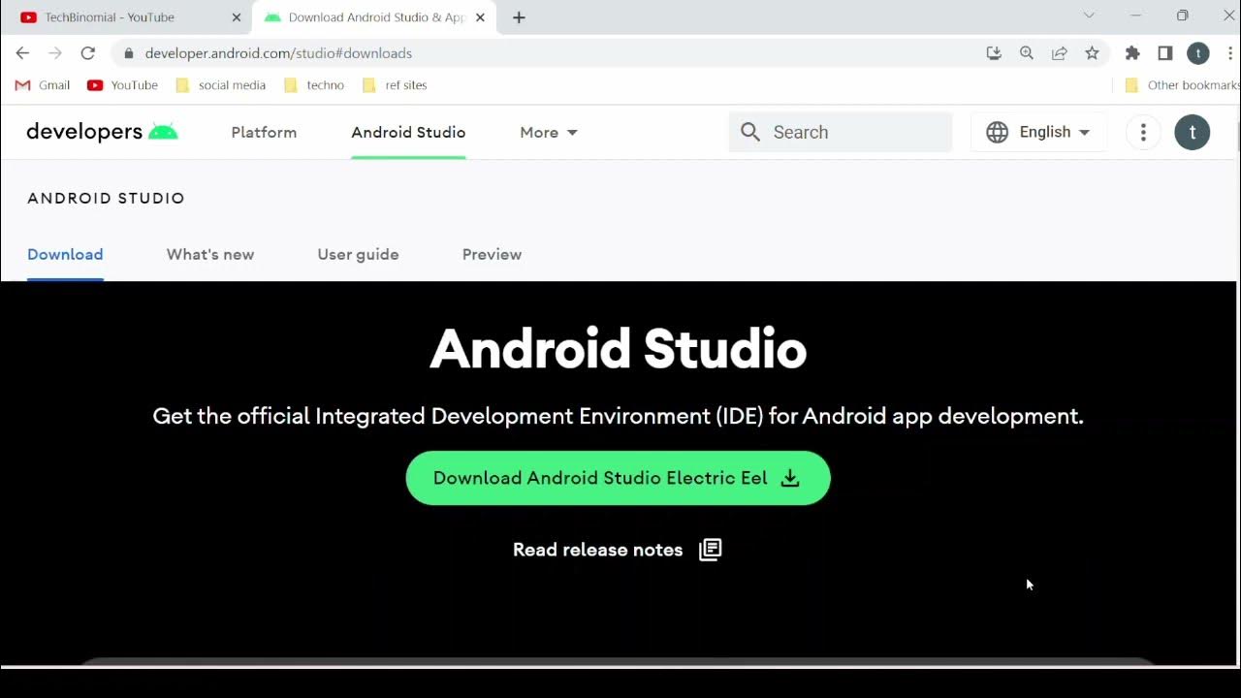
Task: Switch to the TechBinomial - YouTube tab
Action: pyautogui.click(x=126, y=17)
